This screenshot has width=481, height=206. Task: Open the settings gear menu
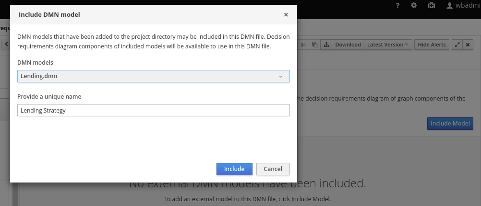414,6
